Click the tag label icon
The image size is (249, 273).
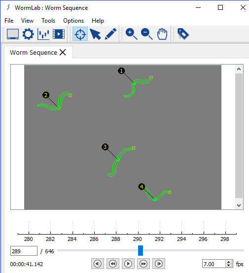[183, 34]
